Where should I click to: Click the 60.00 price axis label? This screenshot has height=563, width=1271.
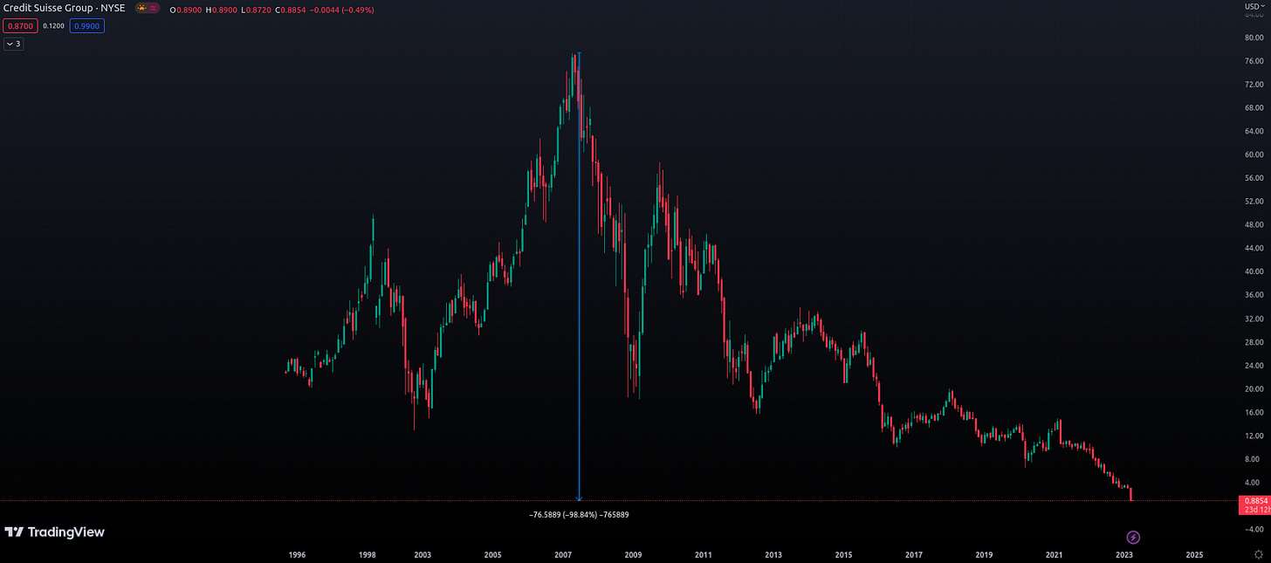[1254, 154]
